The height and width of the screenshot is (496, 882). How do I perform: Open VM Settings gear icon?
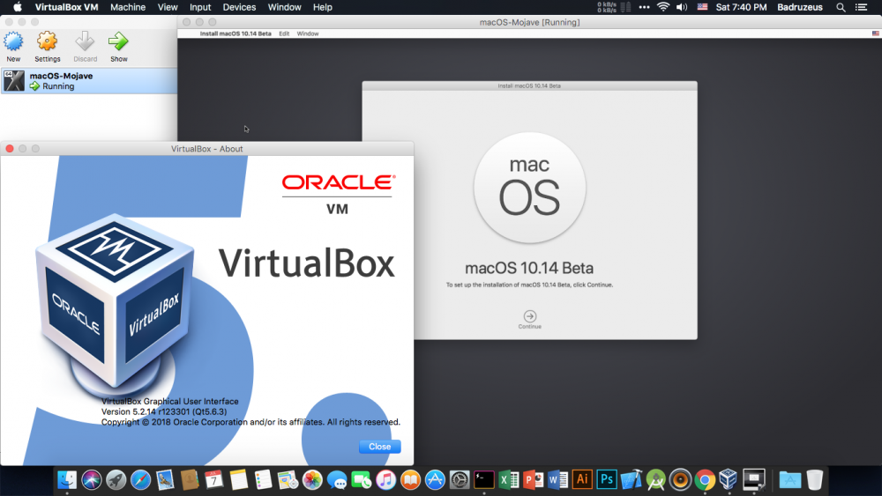pyautogui.click(x=48, y=41)
